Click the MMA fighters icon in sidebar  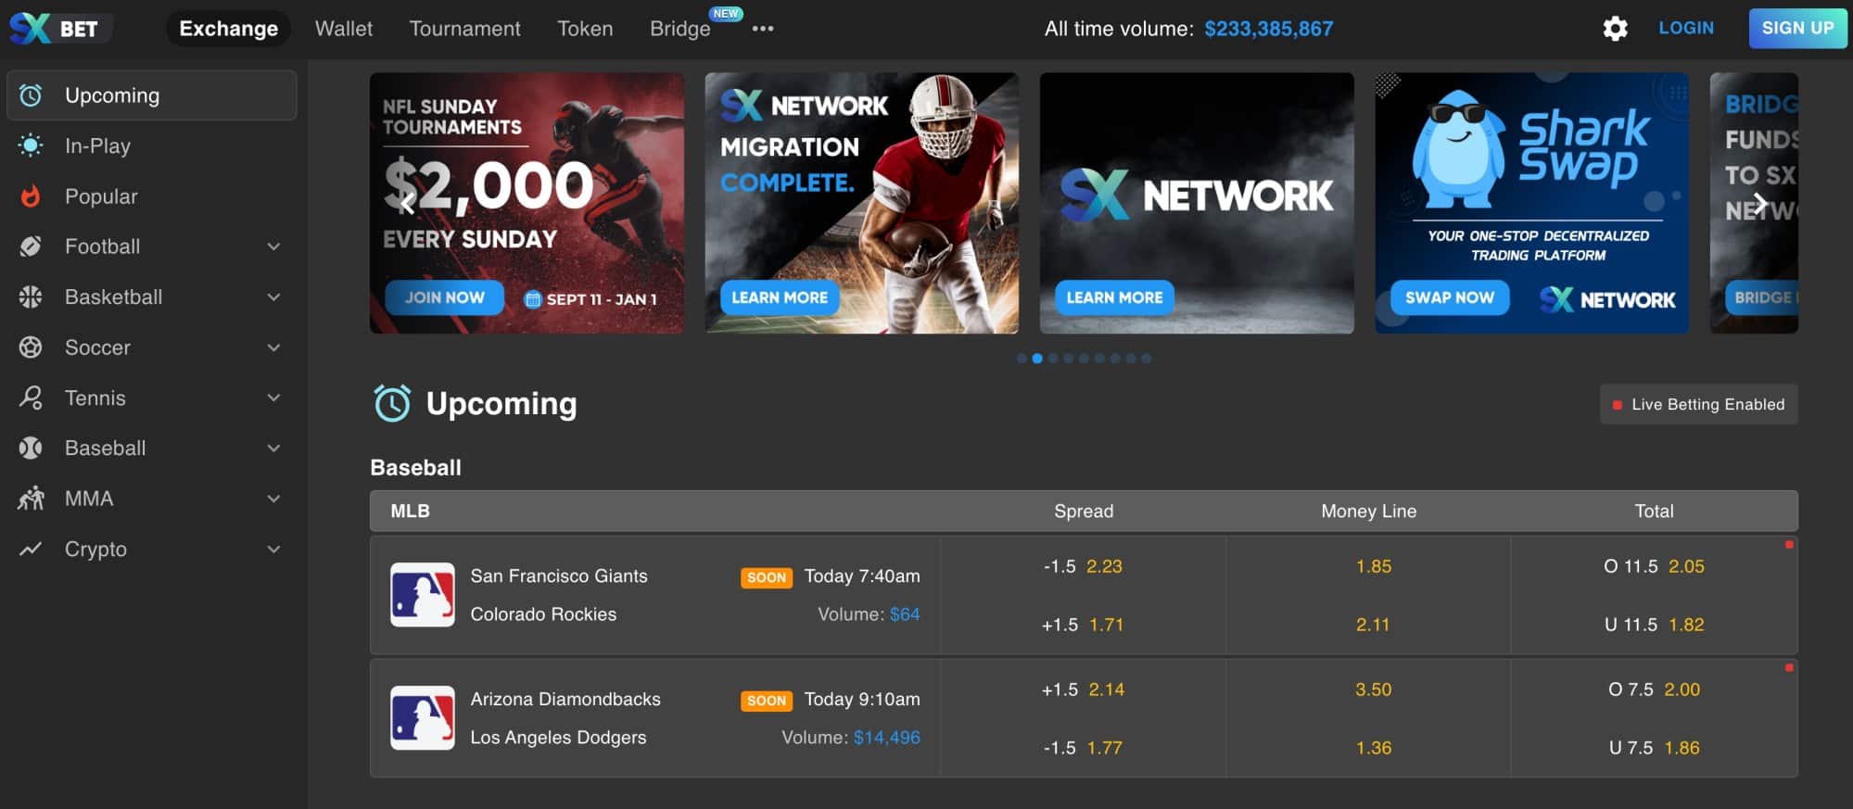pyautogui.click(x=31, y=499)
